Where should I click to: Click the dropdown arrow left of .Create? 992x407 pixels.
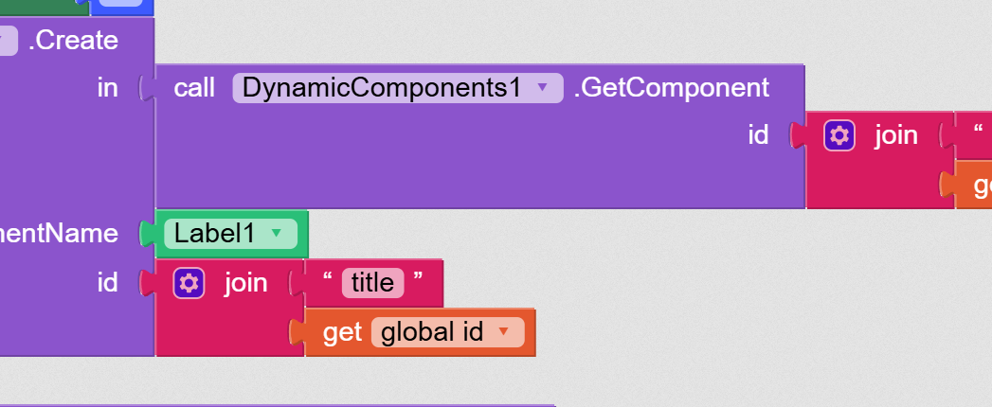click(9, 40)
